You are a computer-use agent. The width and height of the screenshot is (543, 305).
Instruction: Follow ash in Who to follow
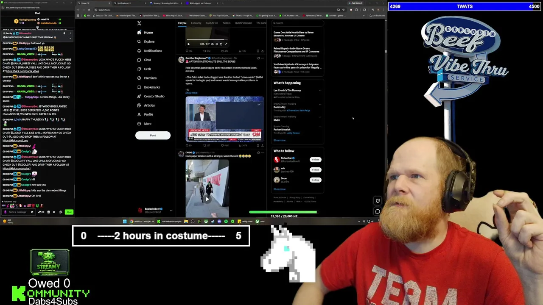pos(315,170)
